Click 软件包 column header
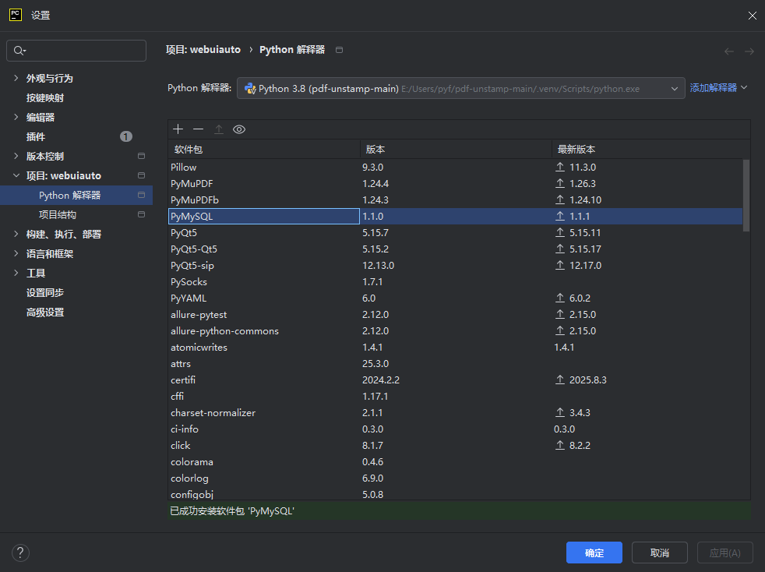Image resolution: width=765 pixels, height=572 pixels. [x=264, y=150]
